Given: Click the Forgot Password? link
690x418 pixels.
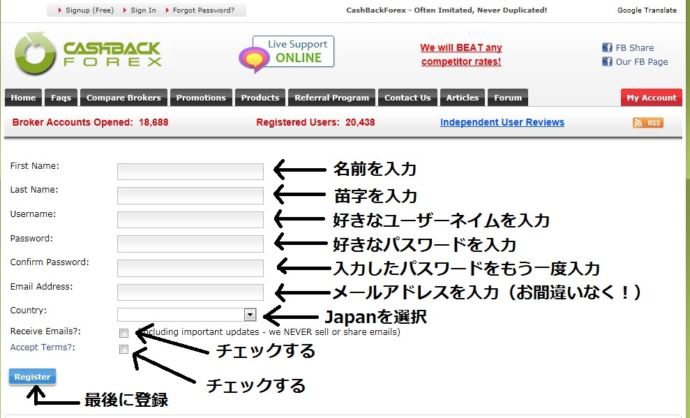Looking at the screenshot, I should click(203, 10).
